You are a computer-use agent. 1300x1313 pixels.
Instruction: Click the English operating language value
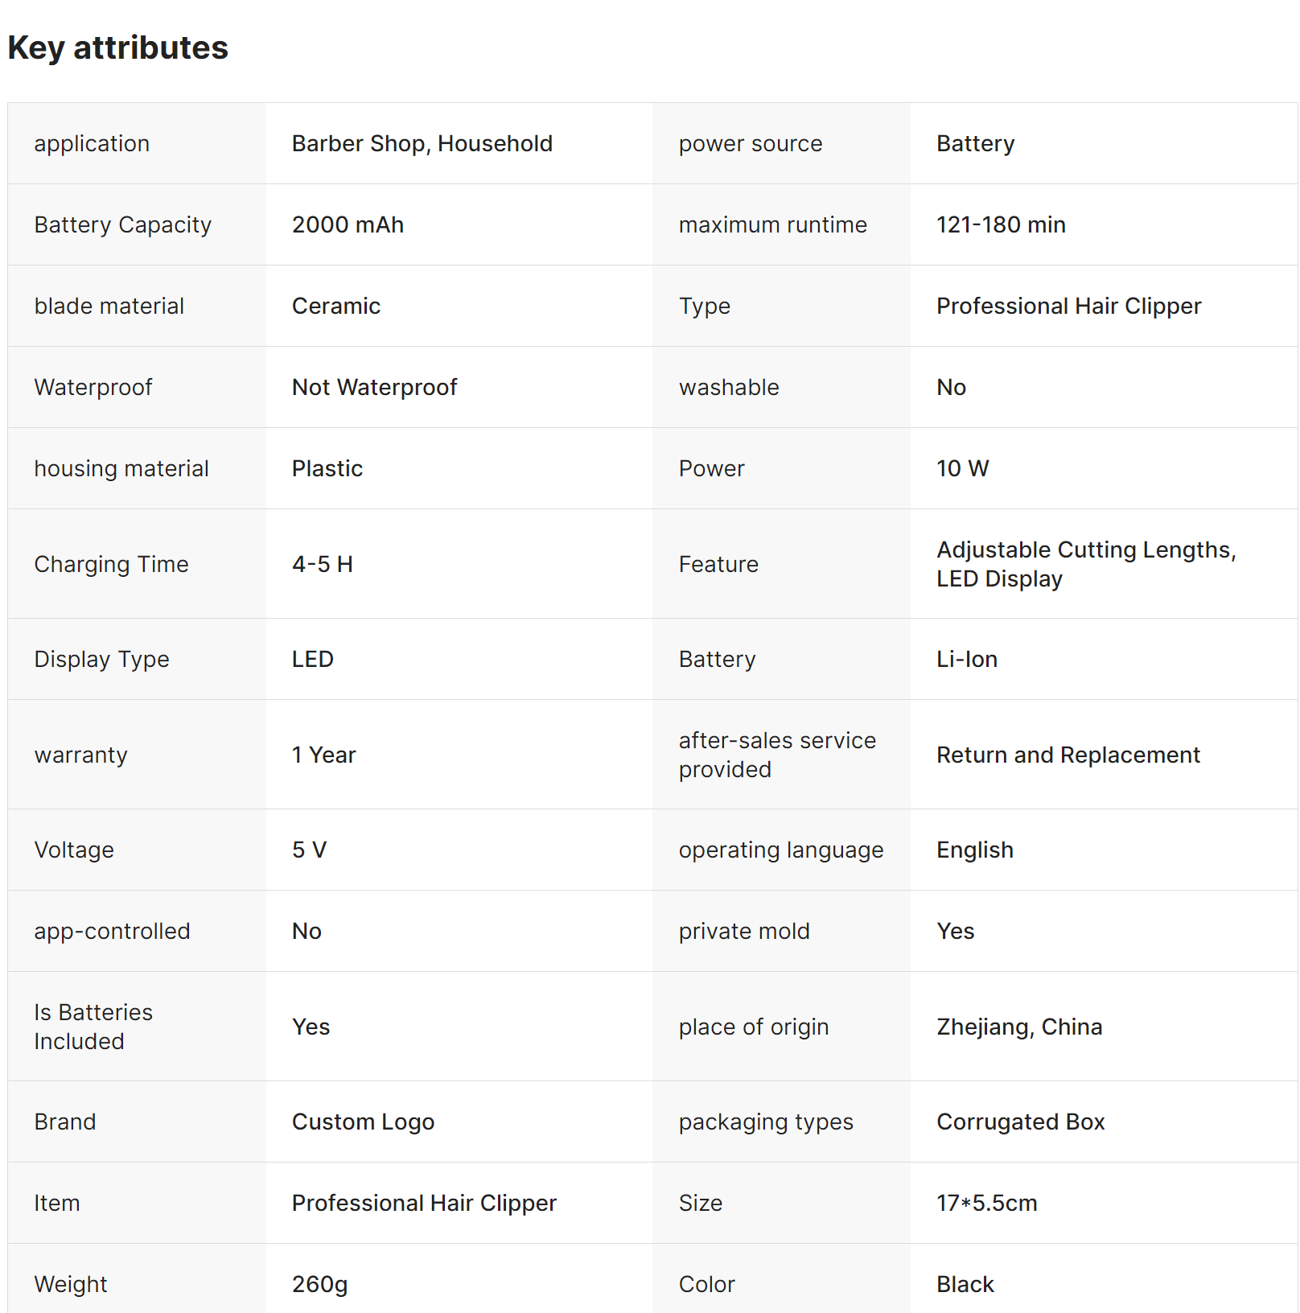coord(974,850)
